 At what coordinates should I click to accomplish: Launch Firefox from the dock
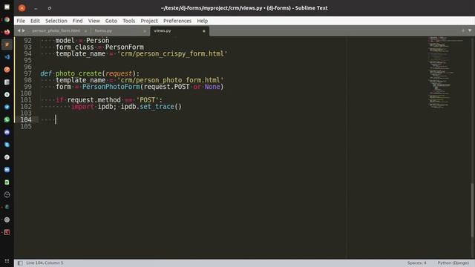point(7,32)
